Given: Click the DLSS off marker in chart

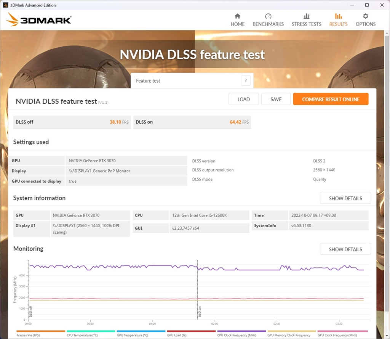Looking at the screenshot, I should click(x=30, y=312).
